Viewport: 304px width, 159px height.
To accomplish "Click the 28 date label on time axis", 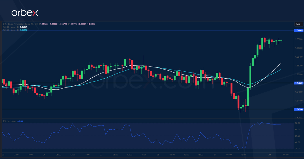I will (158, 154).
